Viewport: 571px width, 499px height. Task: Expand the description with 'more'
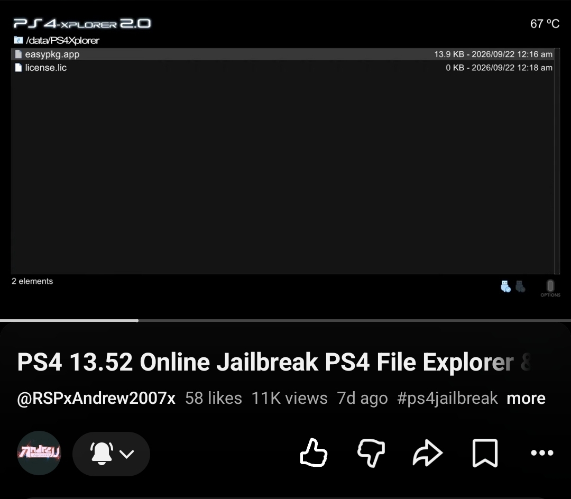tap(526, 398)
